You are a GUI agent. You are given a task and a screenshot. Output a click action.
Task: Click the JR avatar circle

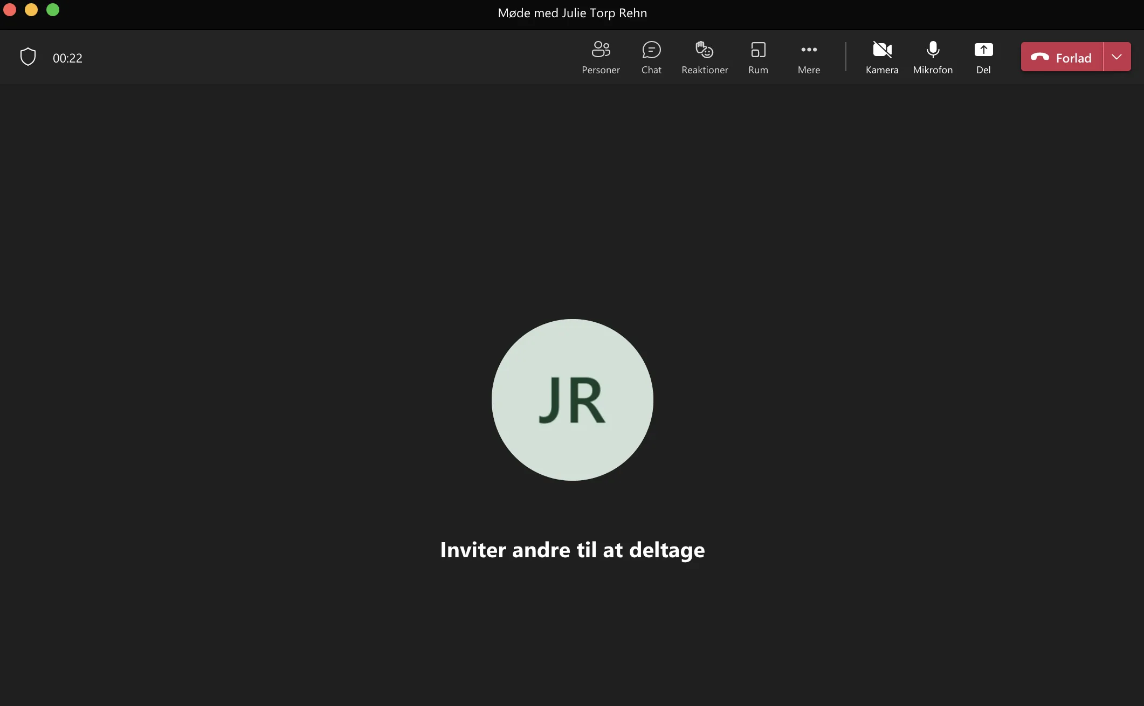[x=572, y=400]
